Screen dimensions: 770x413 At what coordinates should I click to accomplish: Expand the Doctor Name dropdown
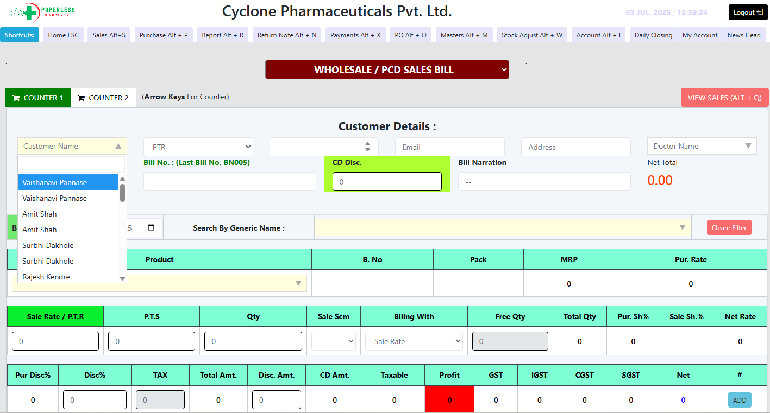pos(702,146)
